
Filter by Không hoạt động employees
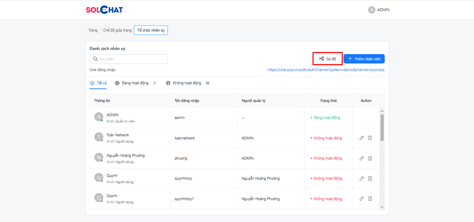tap(187, 83)
